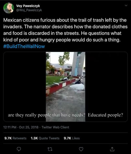Click the video subtitle 'Educated people?' area

pos(105,115)
